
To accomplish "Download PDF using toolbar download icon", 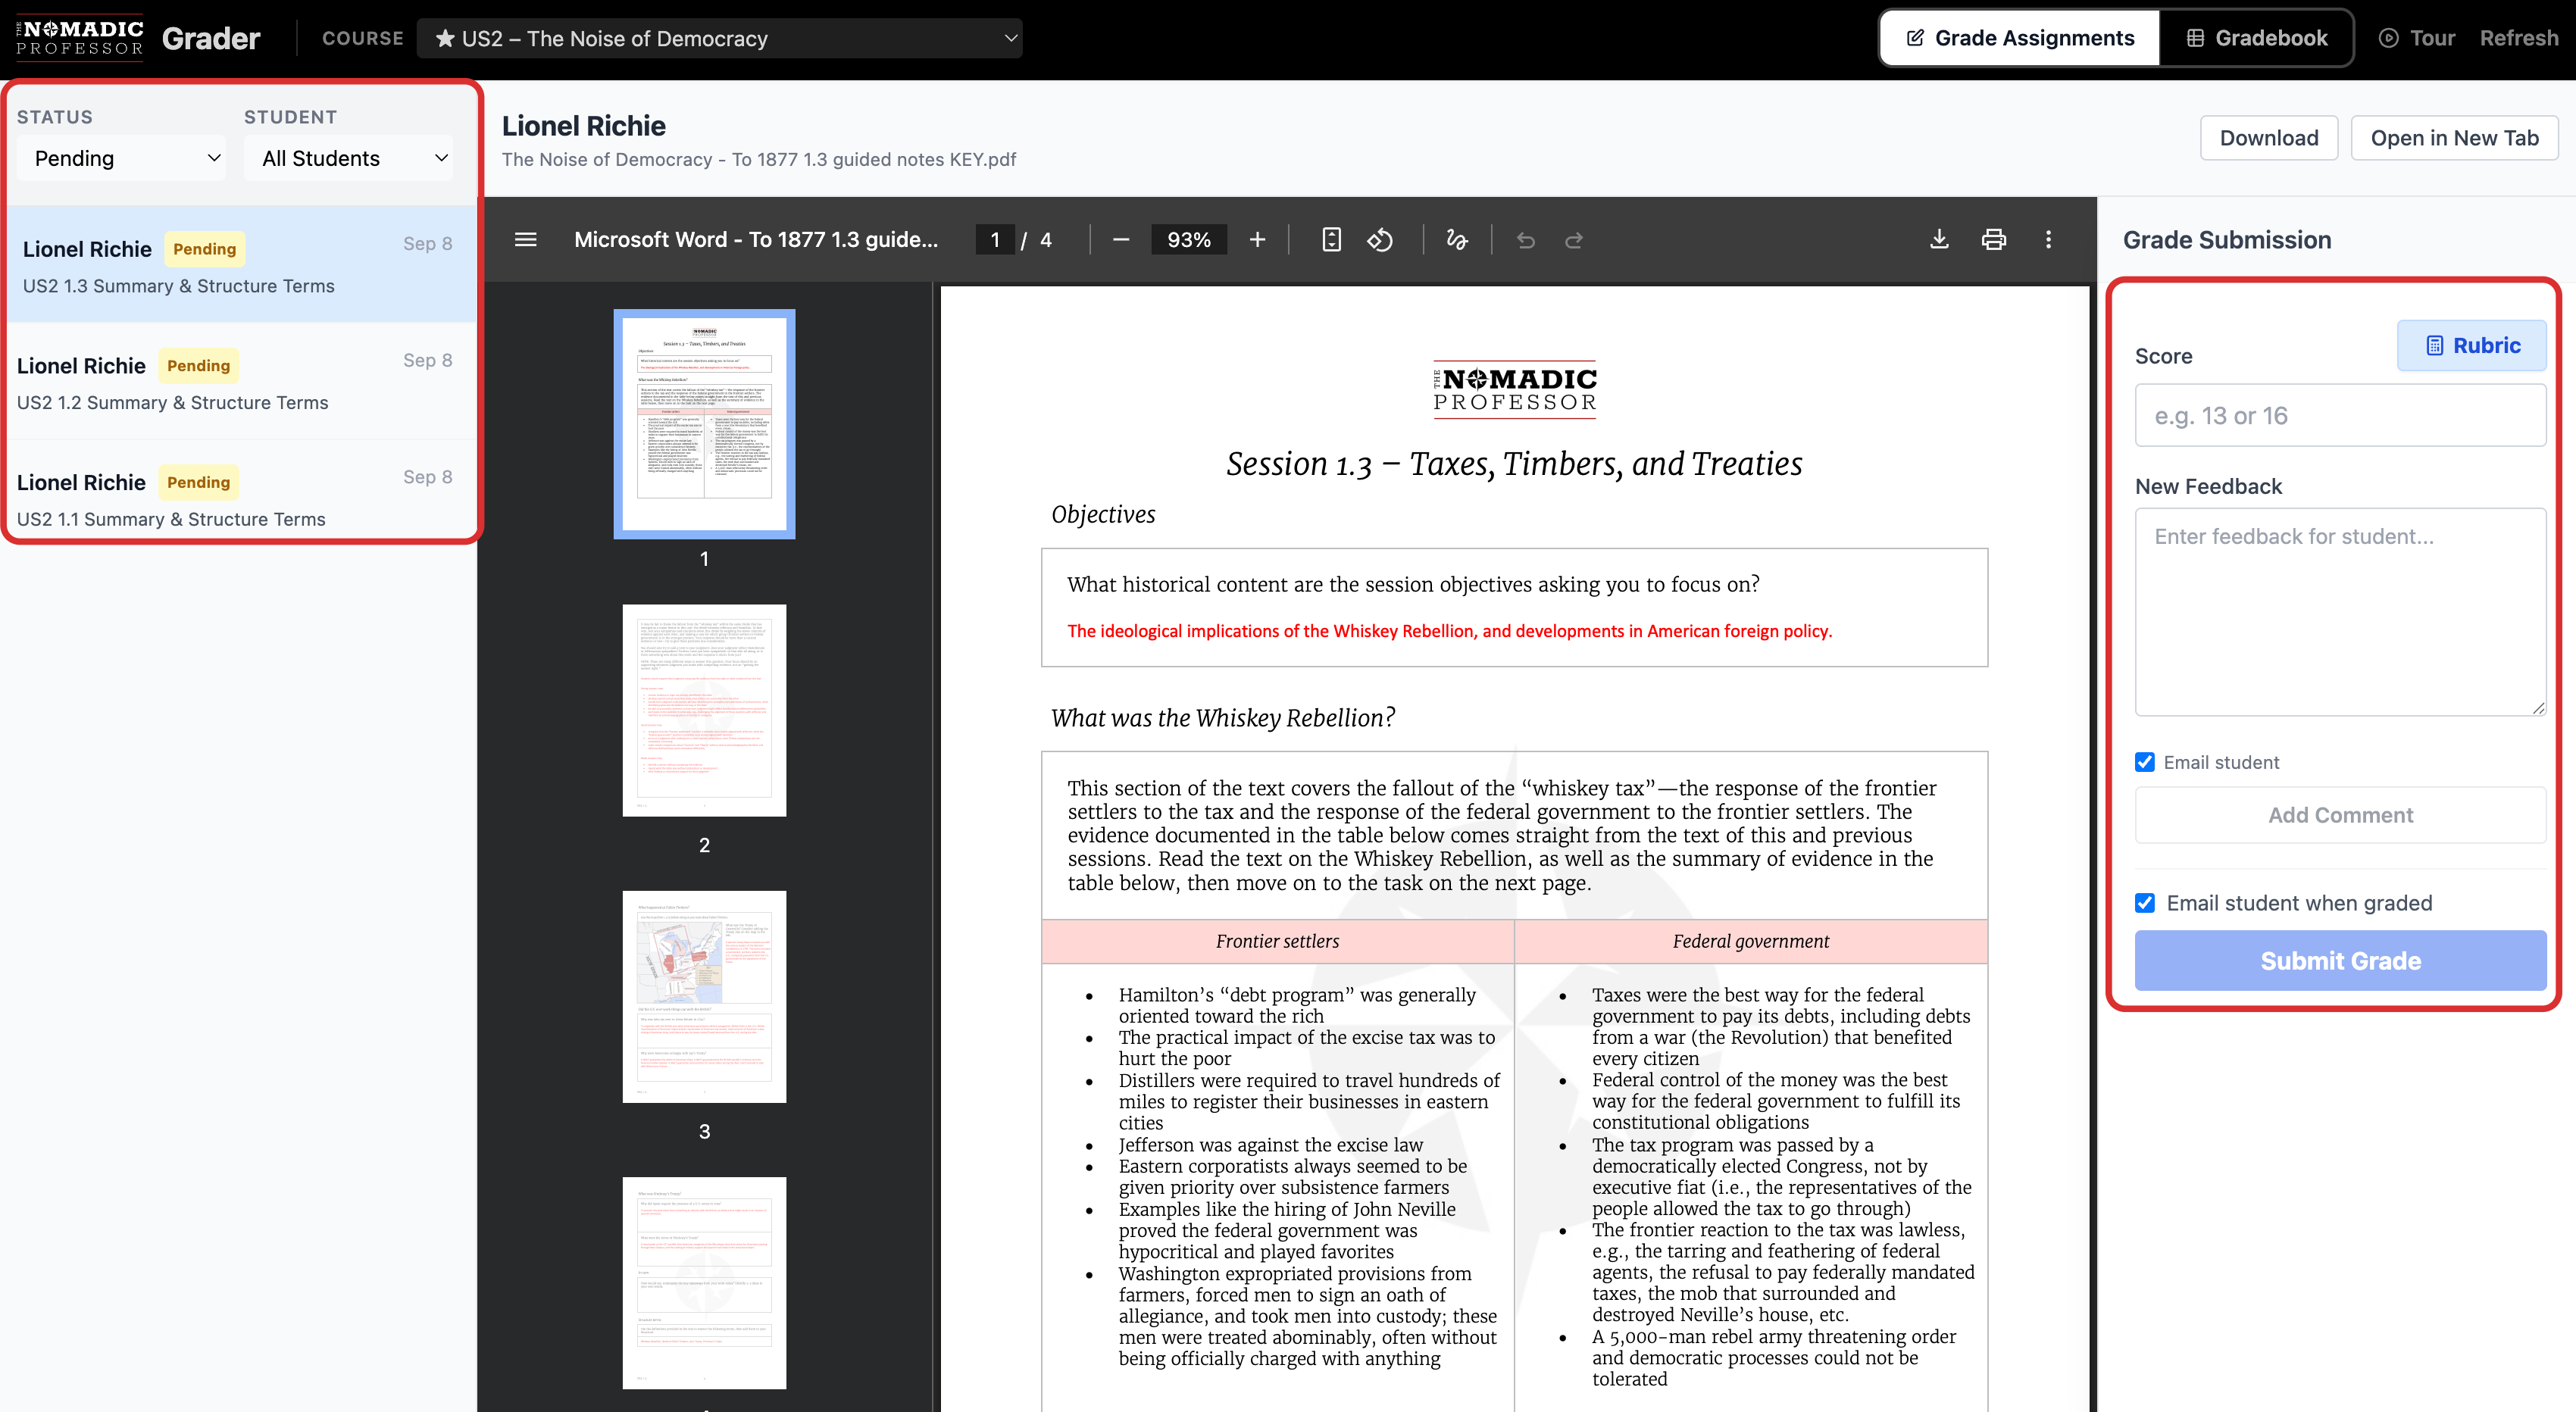I will [1939, 239].
